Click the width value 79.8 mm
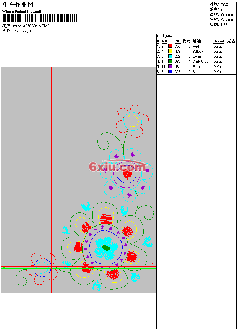Image resolution: width=237 pixels, height=329 pixels. (x=227, y=19)
